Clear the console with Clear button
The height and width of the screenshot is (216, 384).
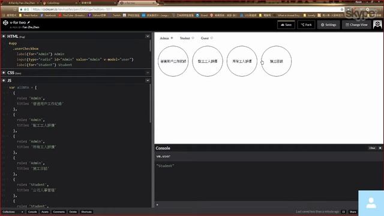tap(372, 148)
